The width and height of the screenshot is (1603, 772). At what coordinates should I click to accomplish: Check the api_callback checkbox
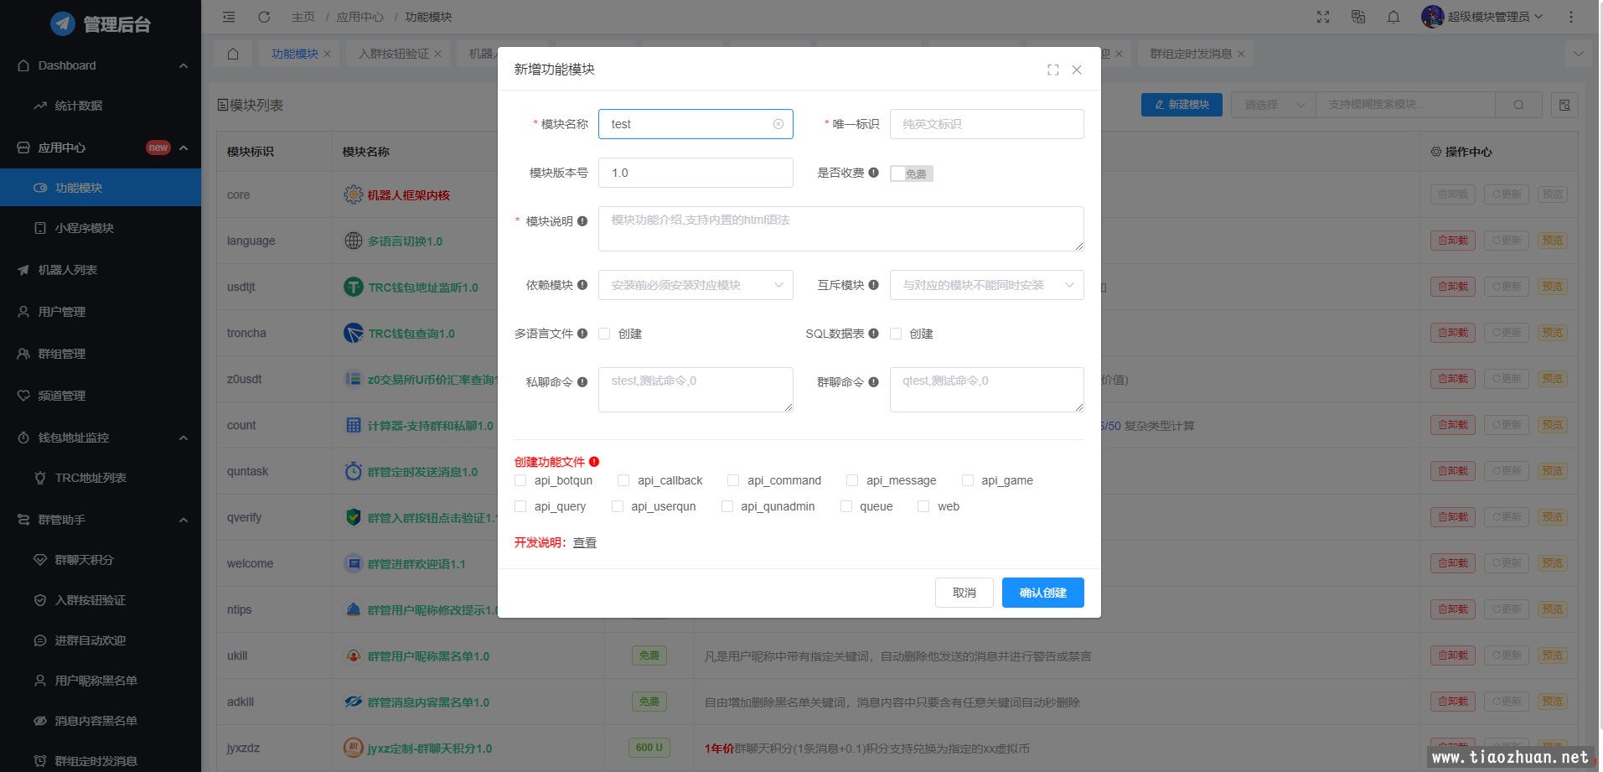623,480
